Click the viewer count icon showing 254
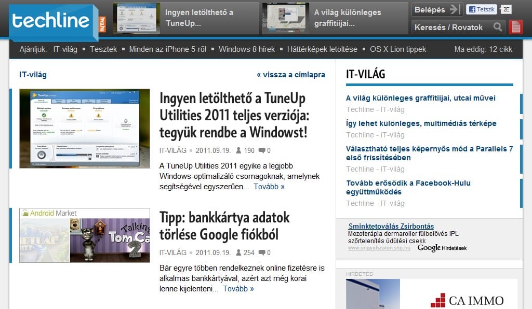532x309 pixels. [238, 252]
